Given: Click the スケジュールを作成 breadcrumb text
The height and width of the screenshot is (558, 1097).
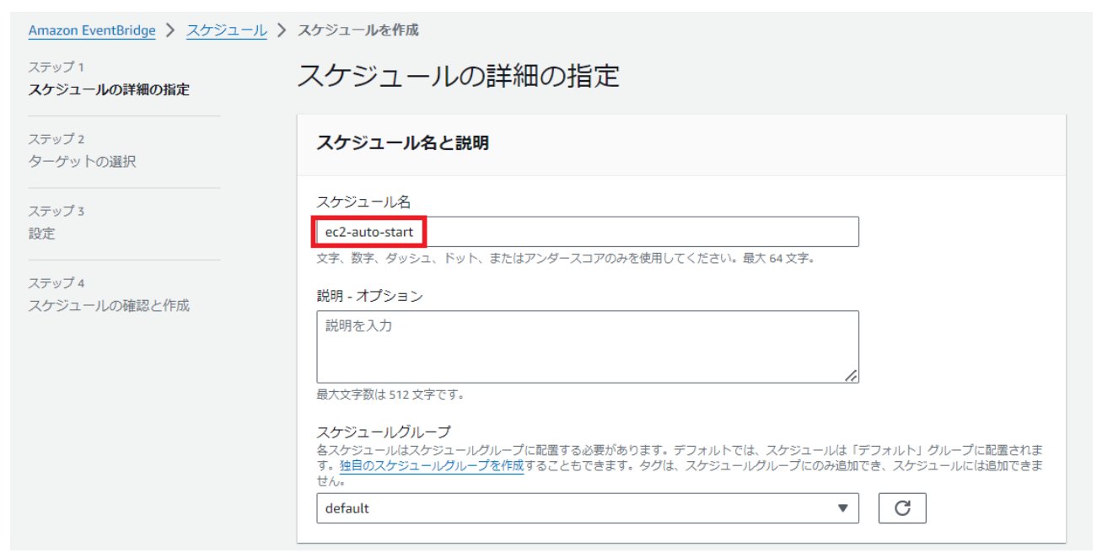Looking at the screenshot, I should [358, 30].
